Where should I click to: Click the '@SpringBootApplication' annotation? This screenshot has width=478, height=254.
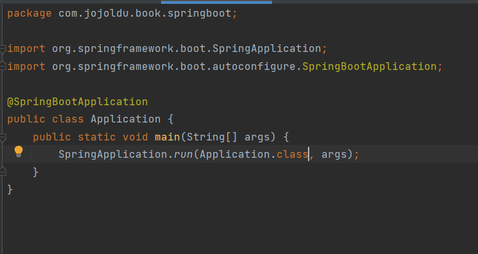coord(78,101)
